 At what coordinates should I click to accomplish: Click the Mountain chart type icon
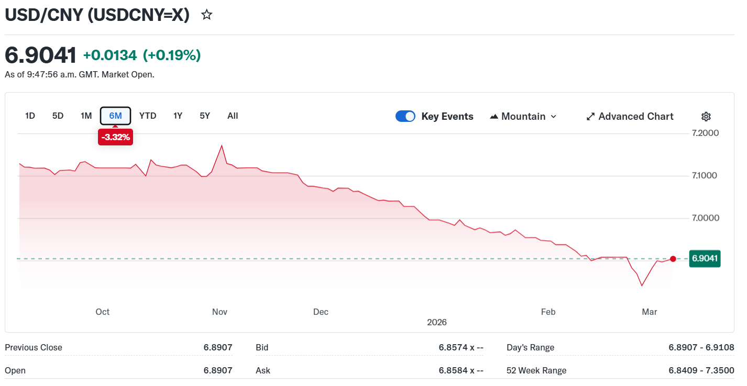(x=494, y=116)
